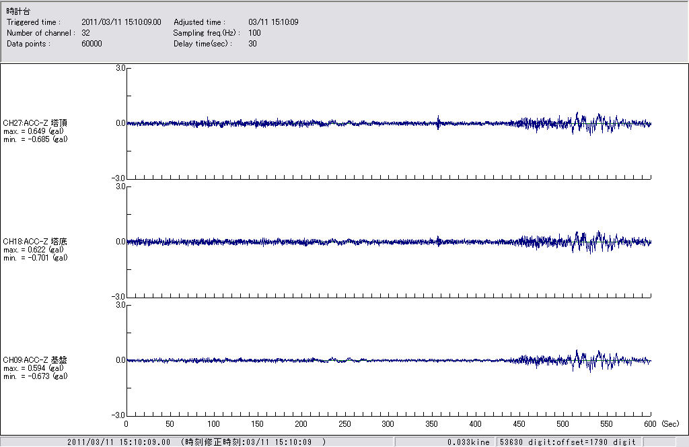Click the CH27:ACC-Z 塔頂 channel label
The width and height of the screenshot is (689, 447).
point(35,123)
